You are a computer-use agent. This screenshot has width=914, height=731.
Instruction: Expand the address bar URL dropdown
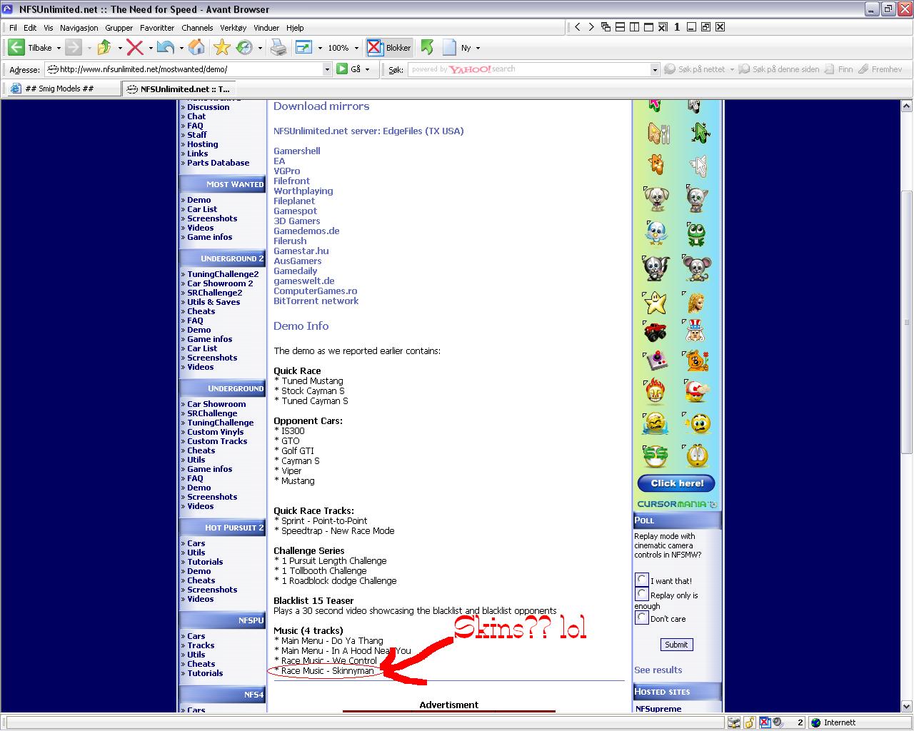point(328,69)
